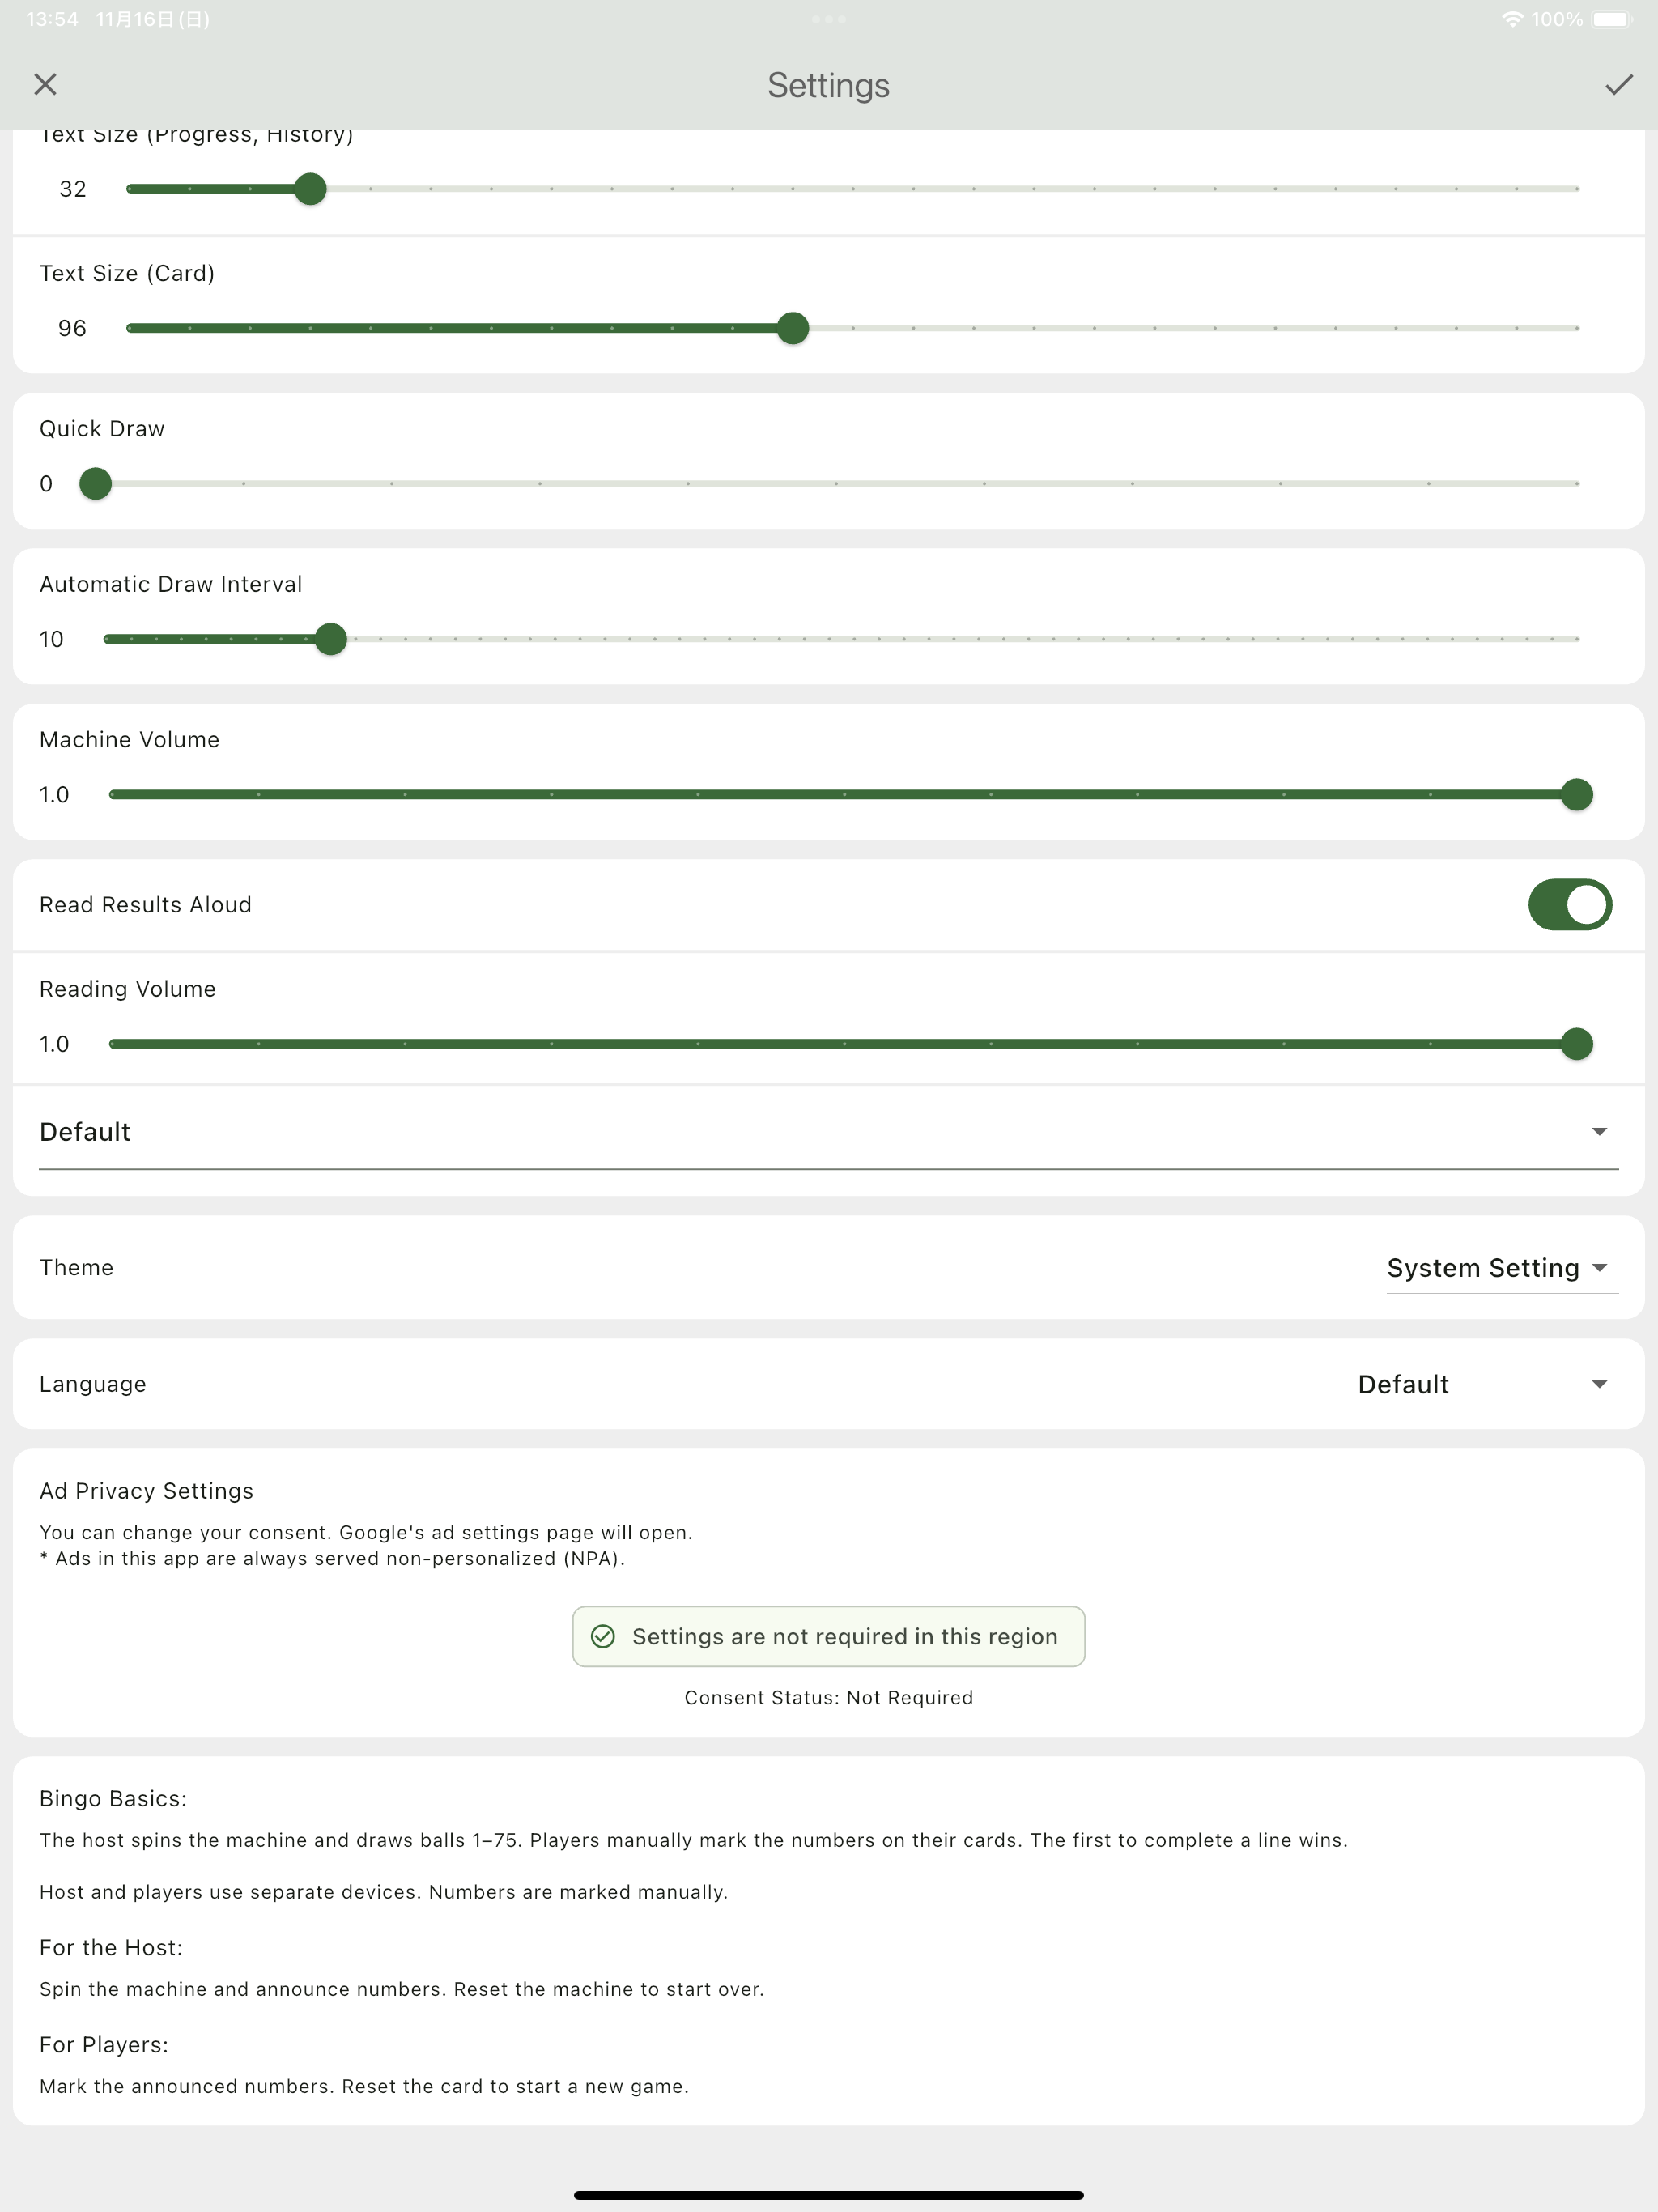1658x2212 pixels.
Task: Tap the green check circle icon
Action: tap(603, 1636)
